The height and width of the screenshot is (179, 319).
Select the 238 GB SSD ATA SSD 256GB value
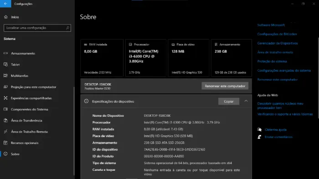[x=164, y=143]
